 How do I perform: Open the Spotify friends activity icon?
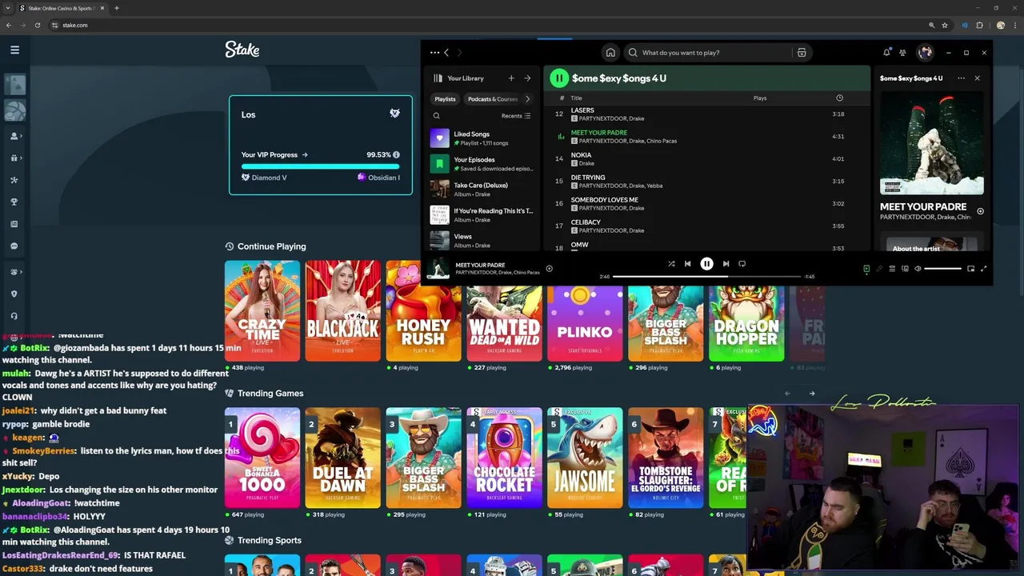[x=902, y=53]
